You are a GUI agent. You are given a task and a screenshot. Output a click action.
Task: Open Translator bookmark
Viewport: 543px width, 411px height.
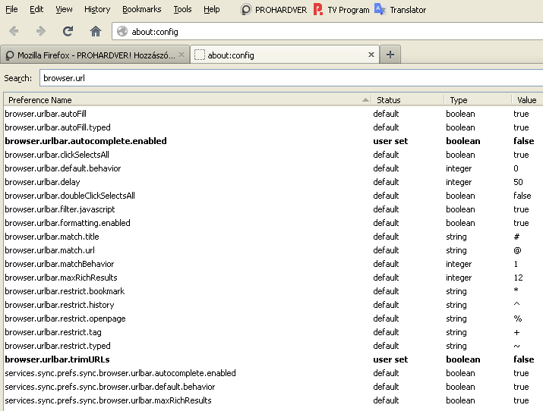click(x=400, y=10)
